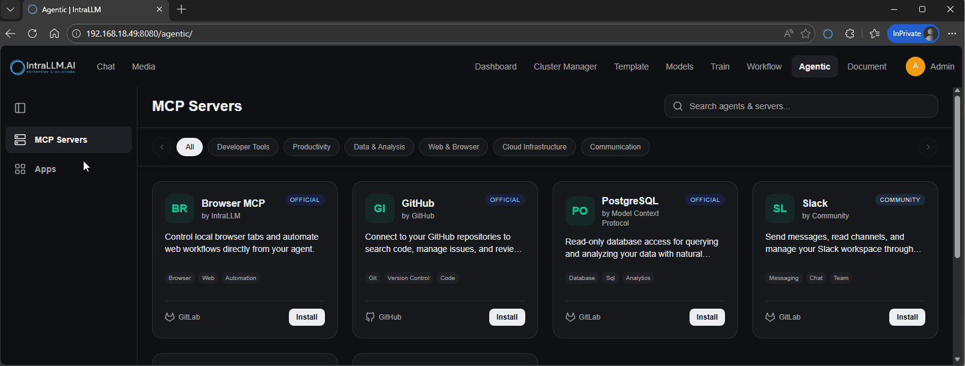Screen dimensions: 965x366
Task: Click the Admin avatar icon
Action: tap(915, 66)
